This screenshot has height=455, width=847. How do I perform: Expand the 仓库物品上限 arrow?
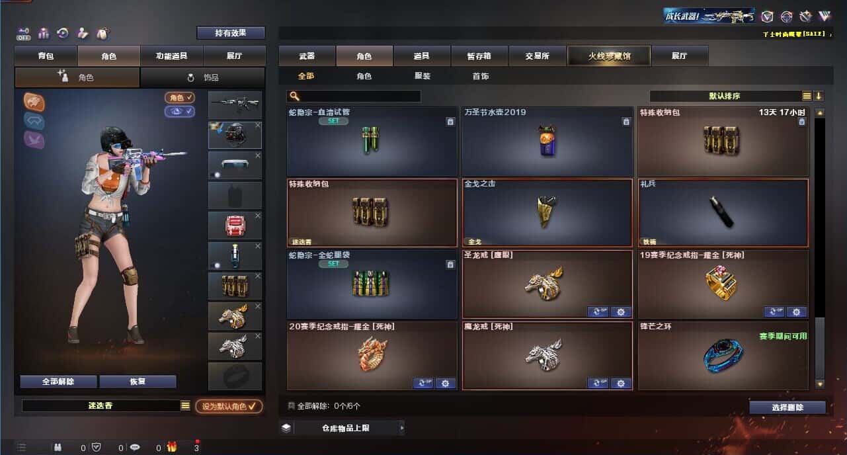(x=401, y=428)
